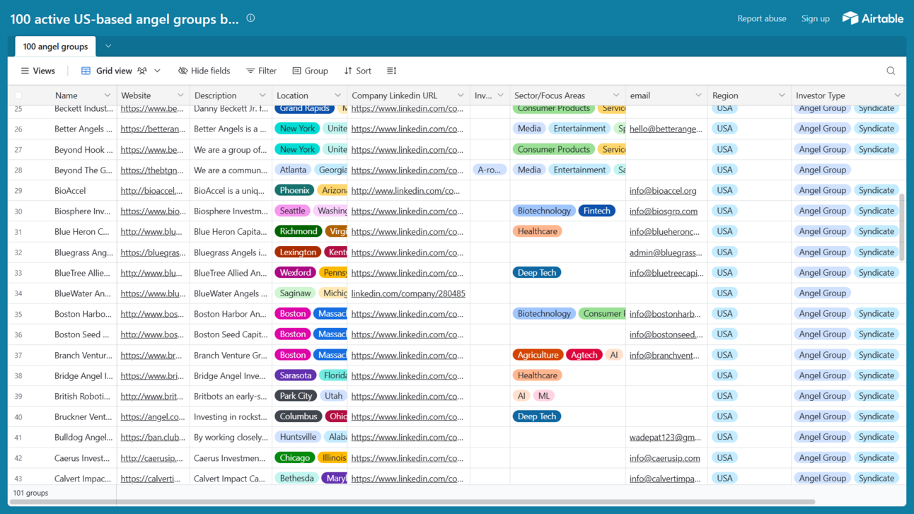Click the Saginaw location tag

295,293
